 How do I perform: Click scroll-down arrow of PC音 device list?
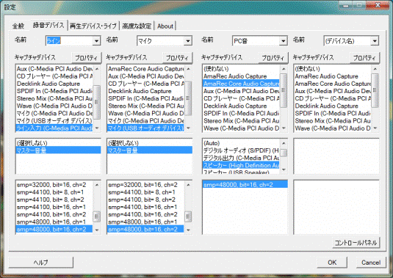284,128
